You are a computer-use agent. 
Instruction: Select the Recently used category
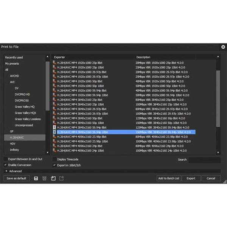point(14,57)
